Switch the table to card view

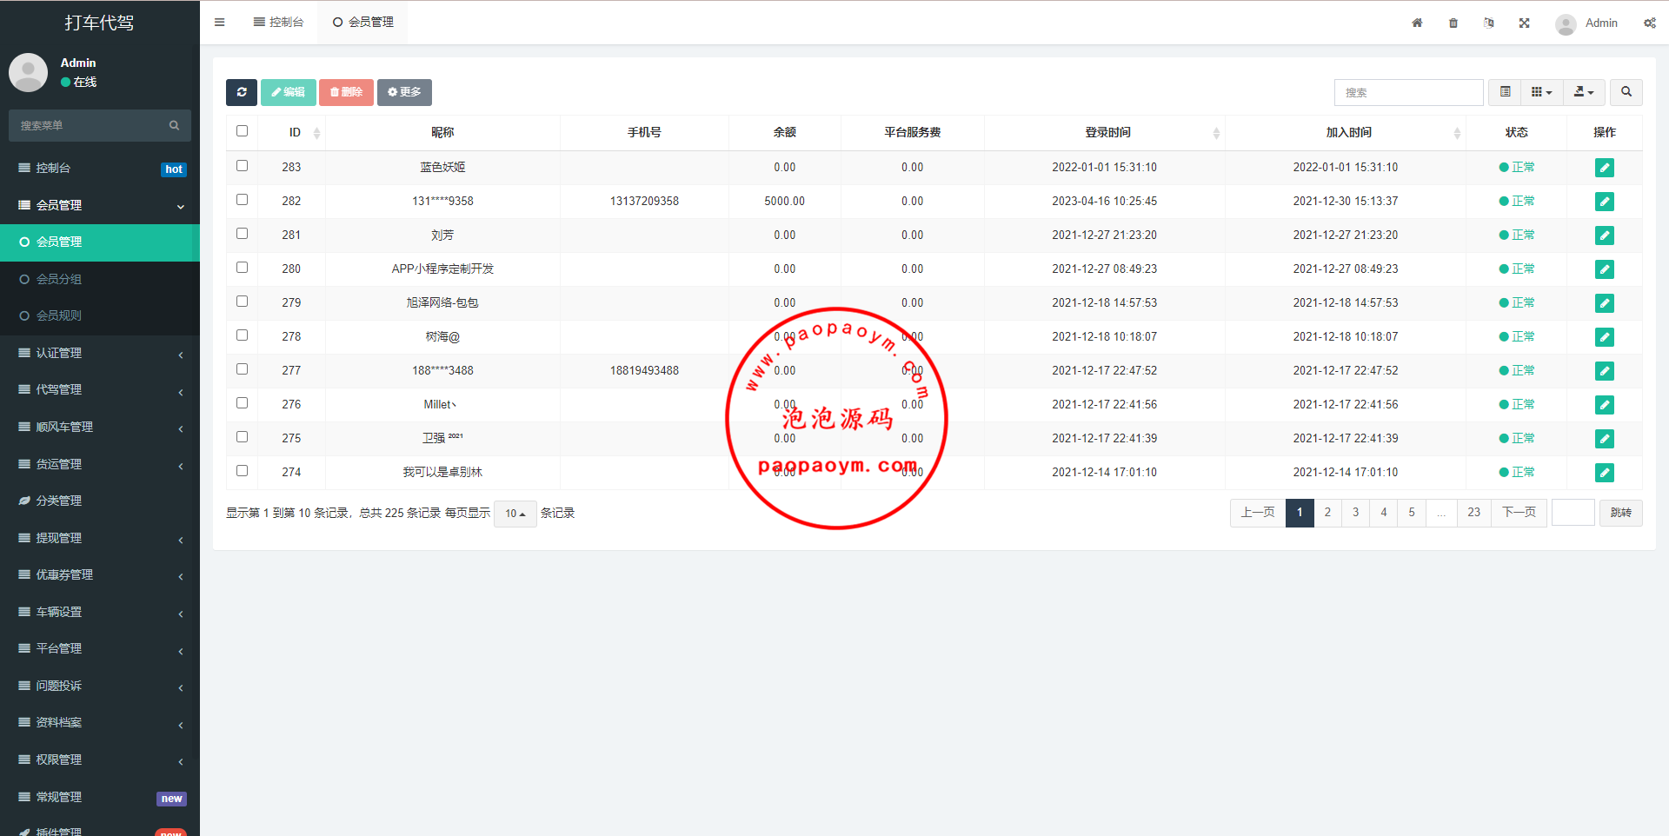pyautogui.click(x=1506, y=92)
